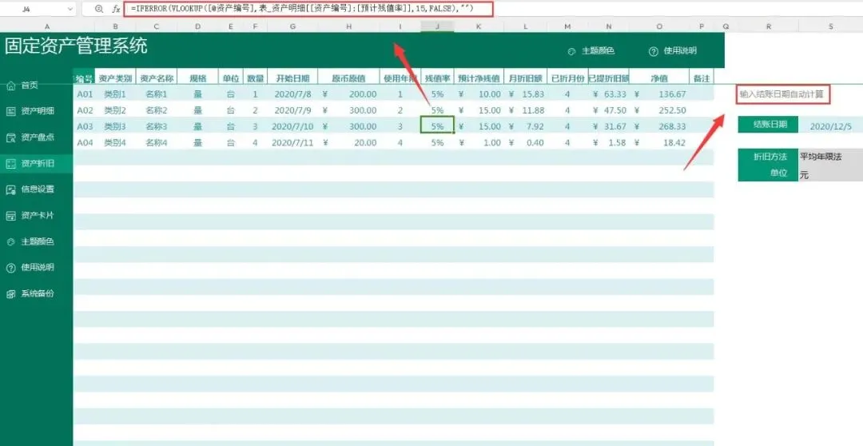Click 资产卡片 label in the sidebar
Image resolution: width=863 pixels, height=446 pixels.
38,216
